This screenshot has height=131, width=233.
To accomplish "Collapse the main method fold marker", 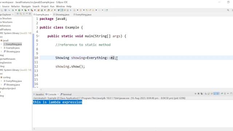I will click(x=39, y=36).
